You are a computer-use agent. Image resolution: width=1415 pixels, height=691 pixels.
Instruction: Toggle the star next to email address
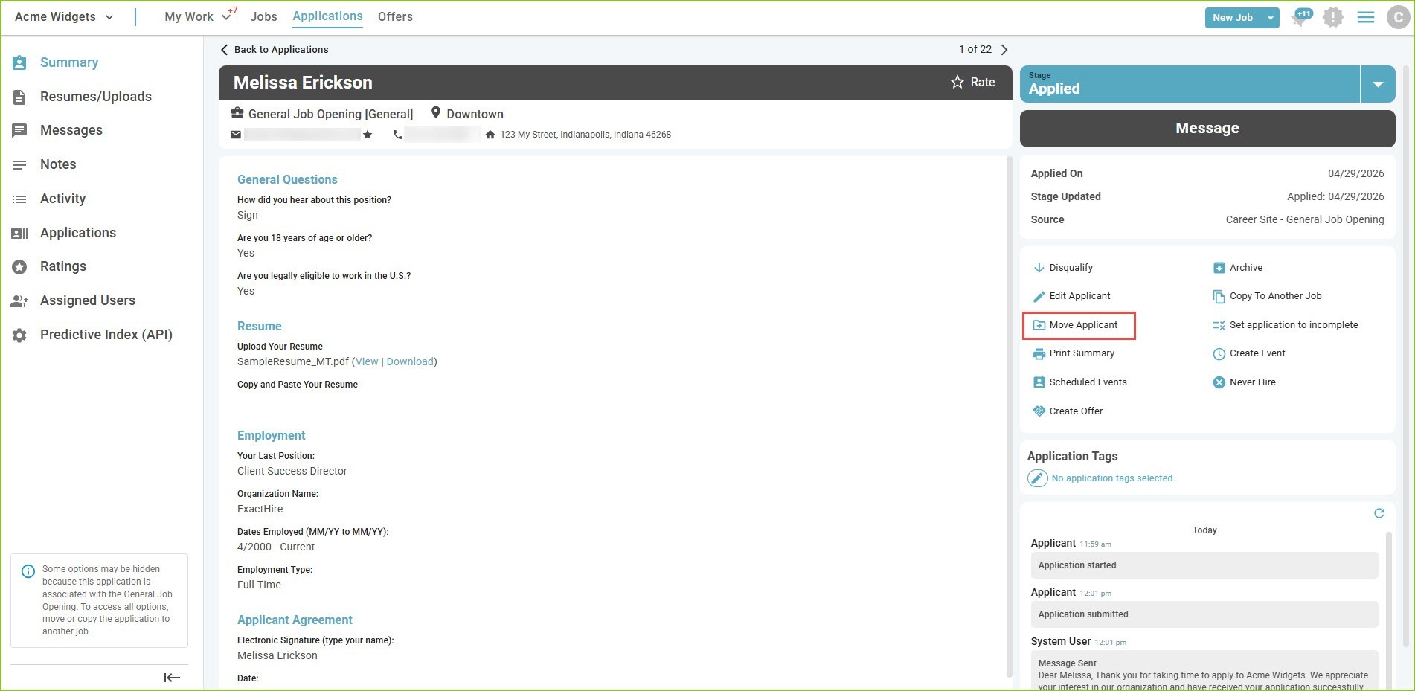(368, 135)
